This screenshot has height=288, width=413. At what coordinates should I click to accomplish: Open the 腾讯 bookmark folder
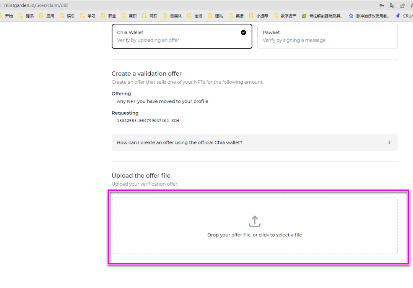point(26,16)
